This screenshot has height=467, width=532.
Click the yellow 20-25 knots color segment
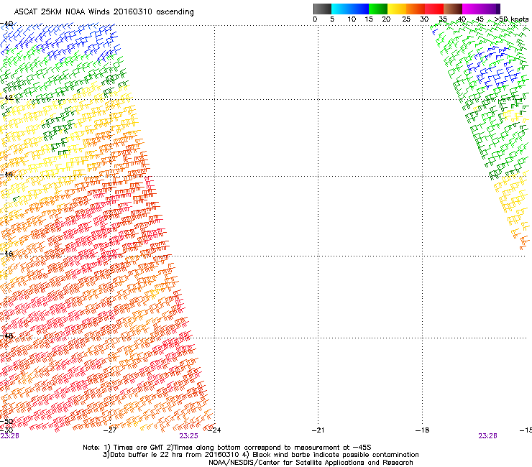(397, 9)
